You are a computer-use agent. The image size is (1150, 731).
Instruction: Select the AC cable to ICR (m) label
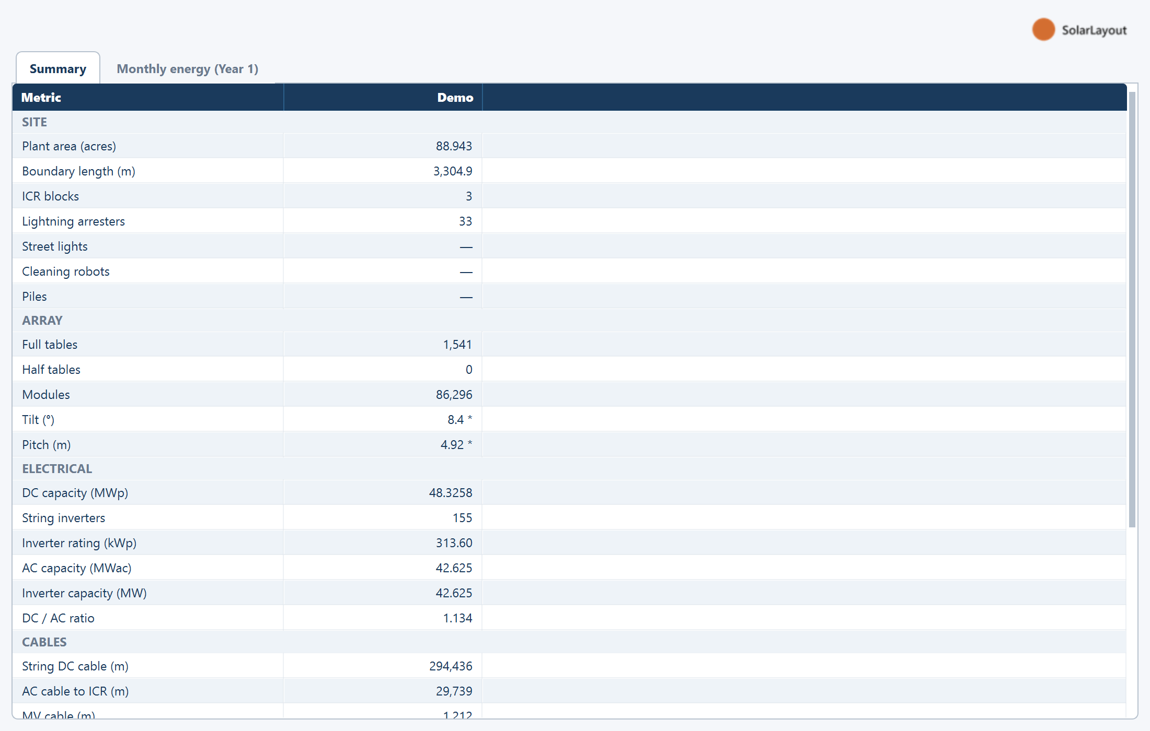[75, 691]
